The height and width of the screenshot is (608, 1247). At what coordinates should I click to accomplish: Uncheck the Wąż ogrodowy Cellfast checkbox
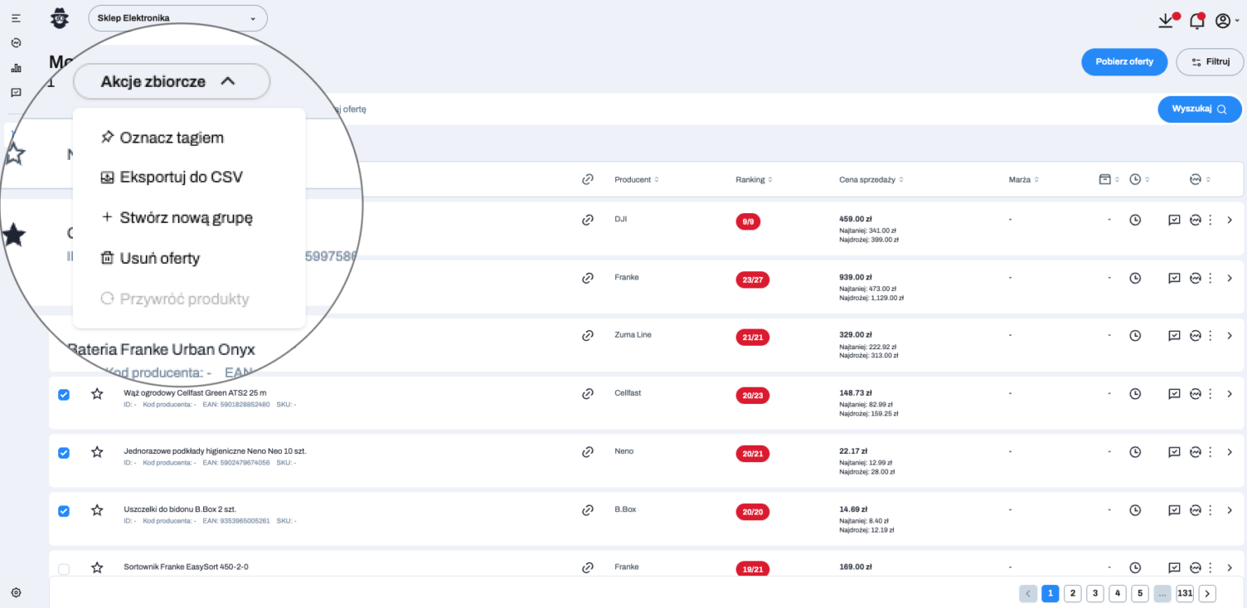click(64, 395)
